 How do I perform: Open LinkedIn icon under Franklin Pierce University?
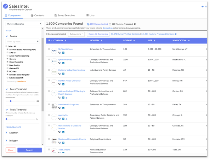63,84
